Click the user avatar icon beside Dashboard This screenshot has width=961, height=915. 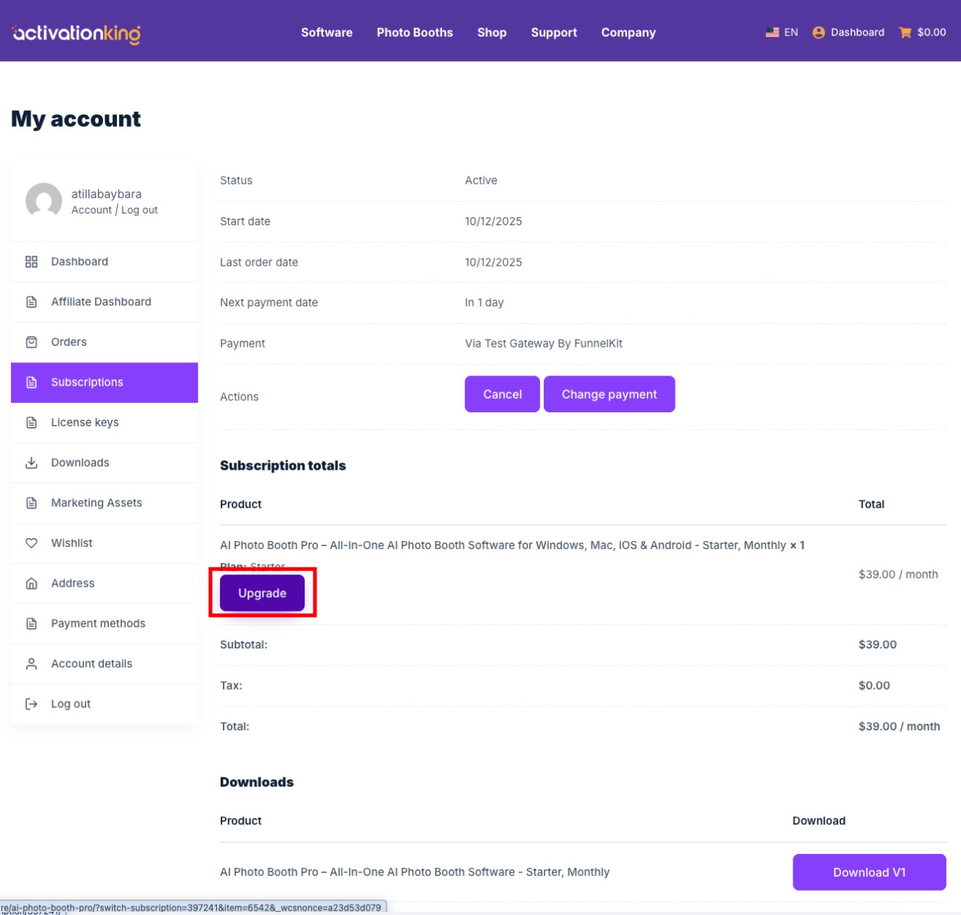tap(818, 32)
